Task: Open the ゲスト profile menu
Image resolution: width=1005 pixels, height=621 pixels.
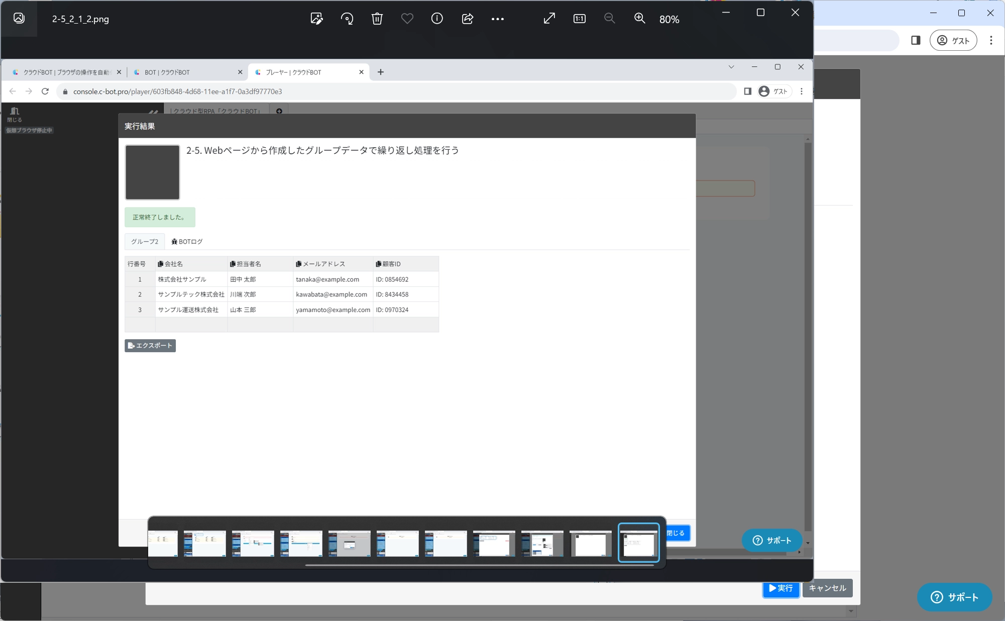Action: coord(953,40)
